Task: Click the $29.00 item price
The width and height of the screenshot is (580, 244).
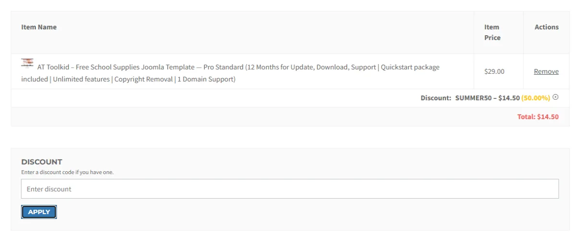Action: (x=494, y=71)
